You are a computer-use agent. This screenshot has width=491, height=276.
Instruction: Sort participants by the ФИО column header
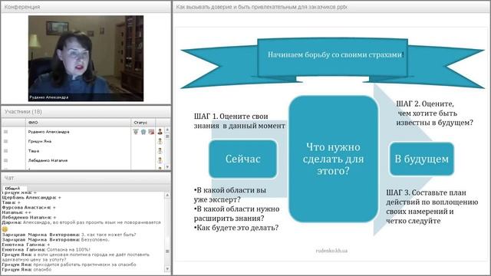click(78, 123)
